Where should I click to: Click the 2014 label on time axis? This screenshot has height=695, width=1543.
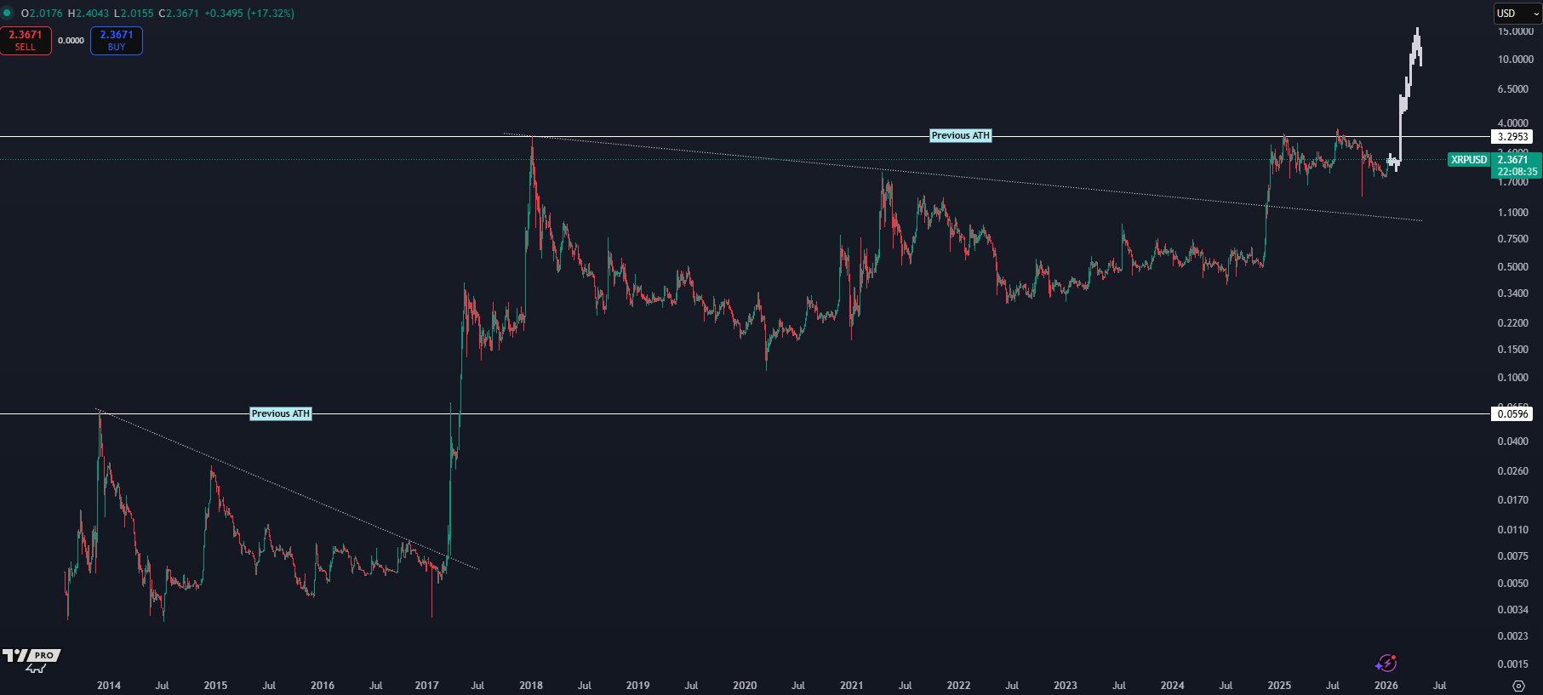coord(109,686)
